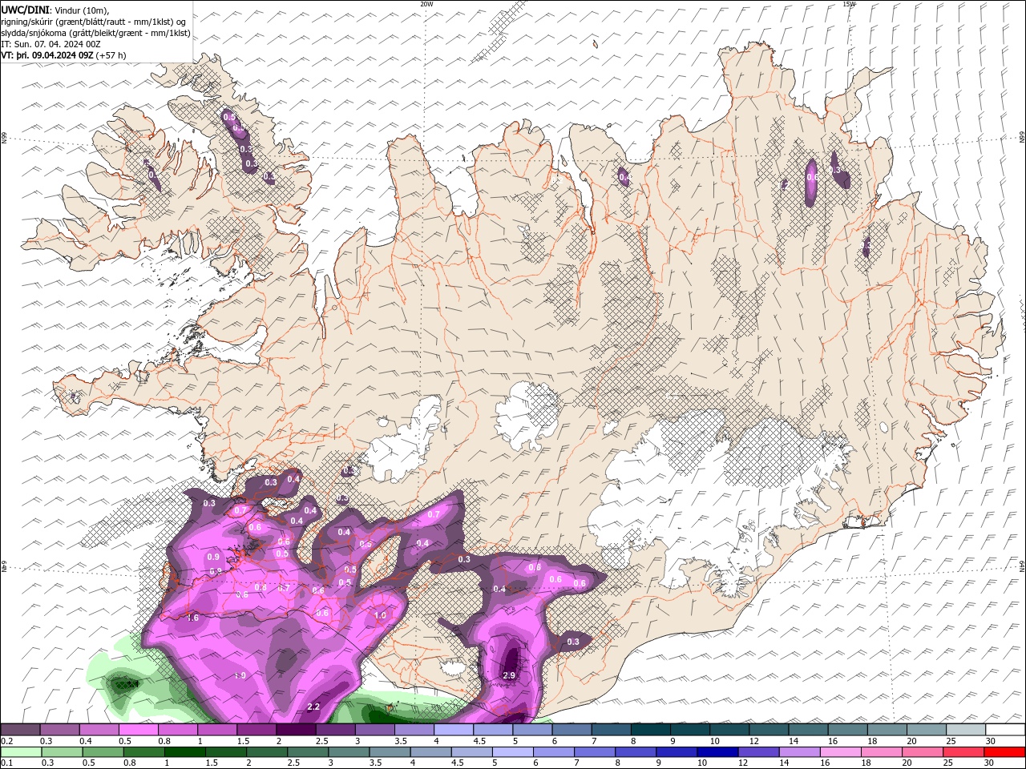1026x769 pixels.
Task: Select the snow scale swatch labeled 2.5
Action: [334, 730]
